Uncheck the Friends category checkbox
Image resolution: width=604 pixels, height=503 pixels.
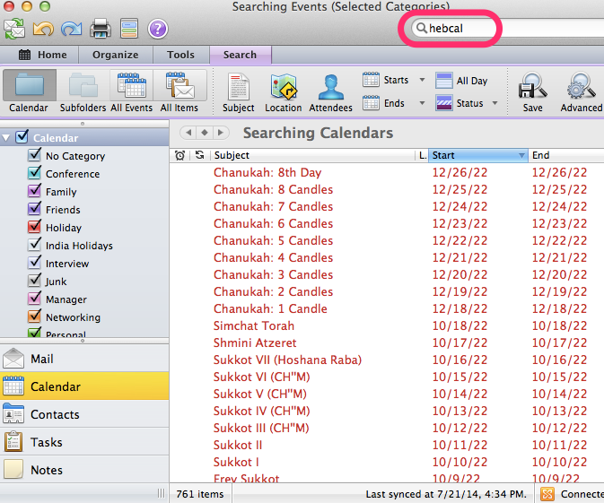click(34, 209)
